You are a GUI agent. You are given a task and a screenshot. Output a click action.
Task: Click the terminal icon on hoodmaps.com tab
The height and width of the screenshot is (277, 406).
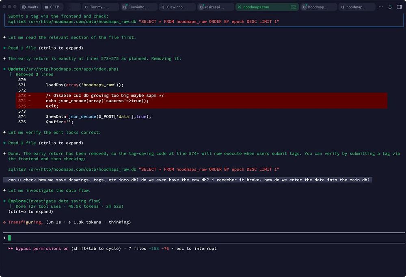click(x=294, y=7)
